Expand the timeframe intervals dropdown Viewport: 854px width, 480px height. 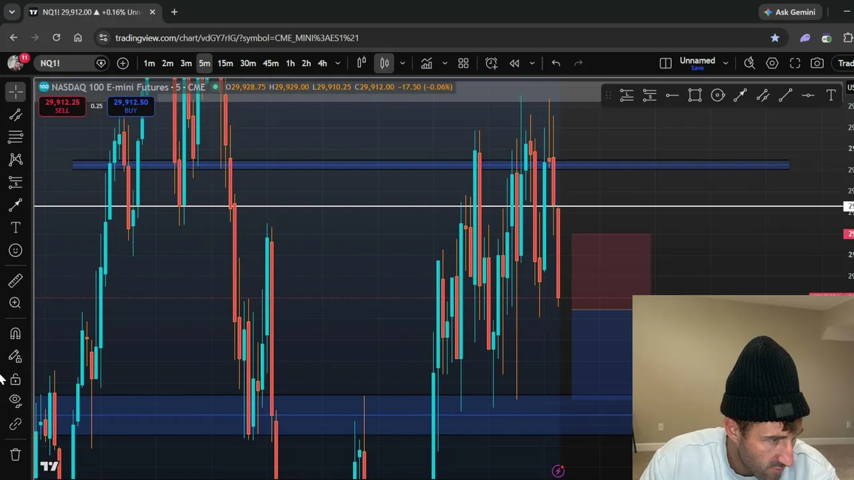point(338,63)
